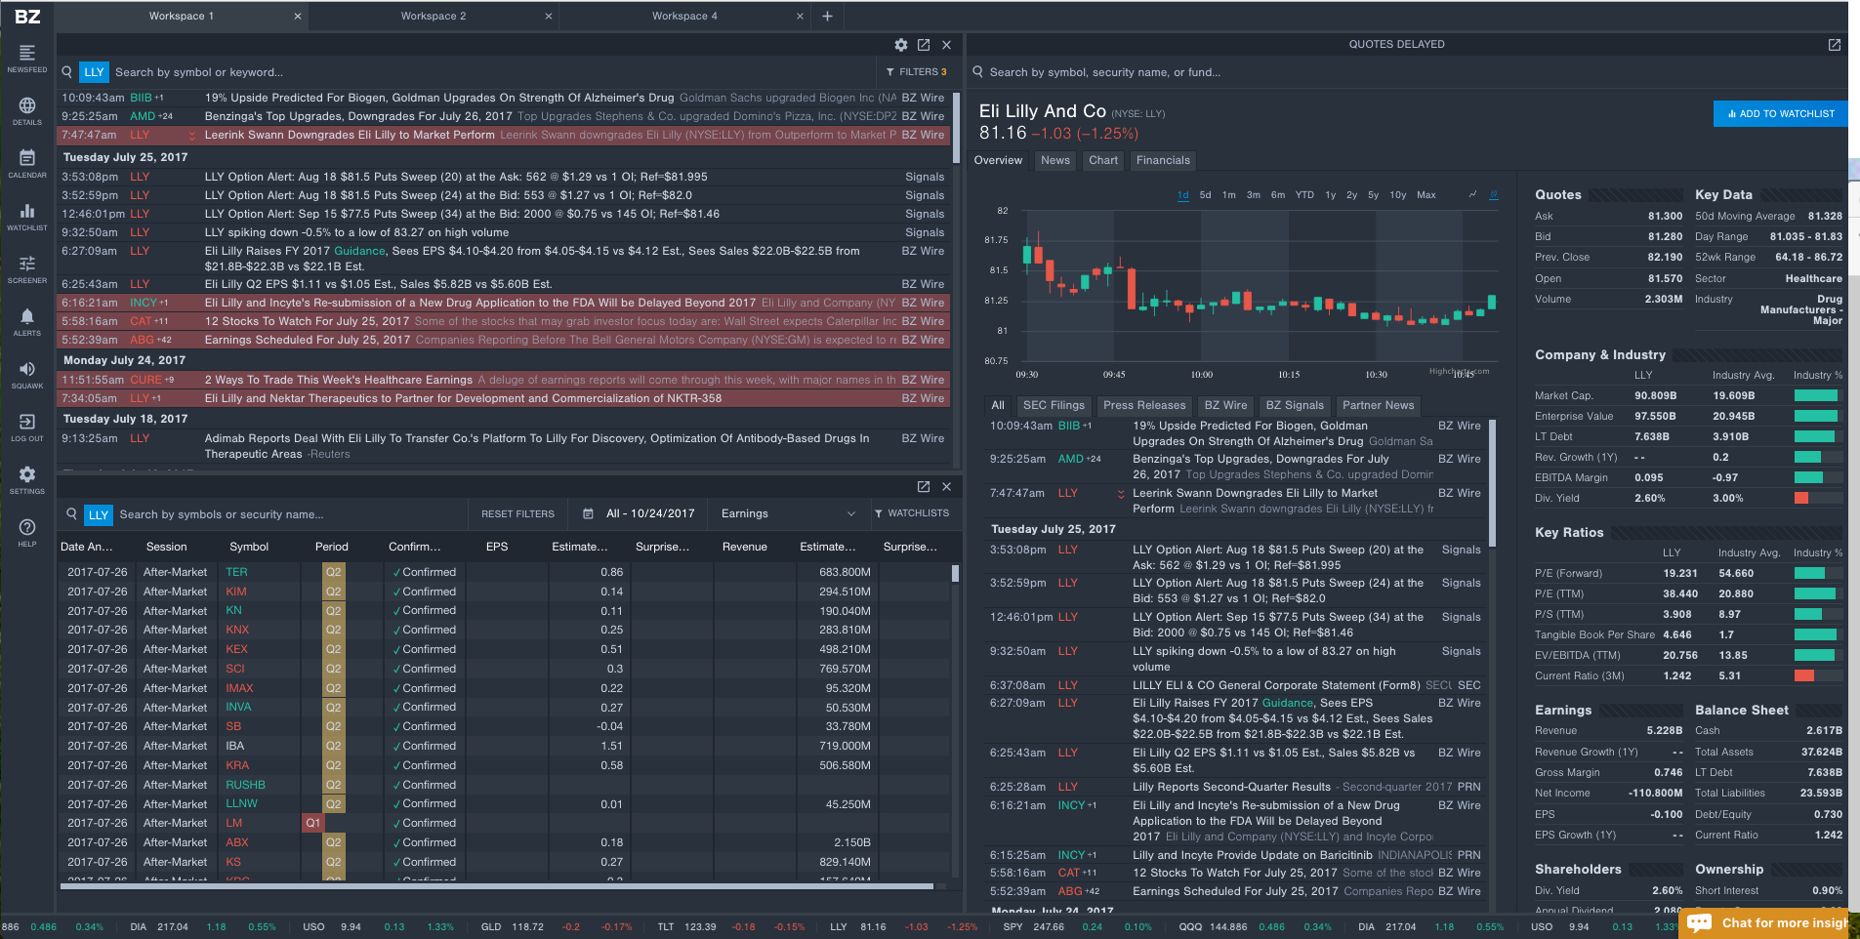Open newsfeed panel gear settings

(x=901, y=45)
